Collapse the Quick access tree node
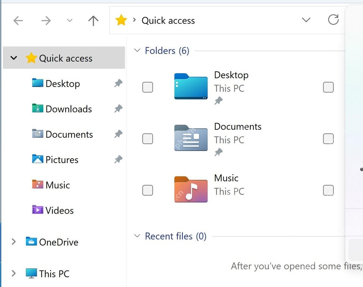 14,58
